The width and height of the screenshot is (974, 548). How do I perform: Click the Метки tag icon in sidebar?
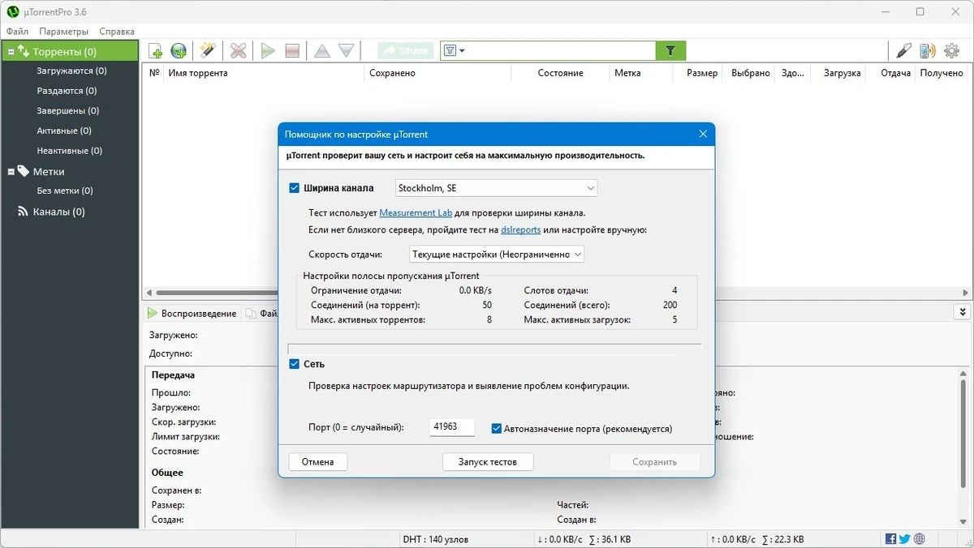(24, 171)
